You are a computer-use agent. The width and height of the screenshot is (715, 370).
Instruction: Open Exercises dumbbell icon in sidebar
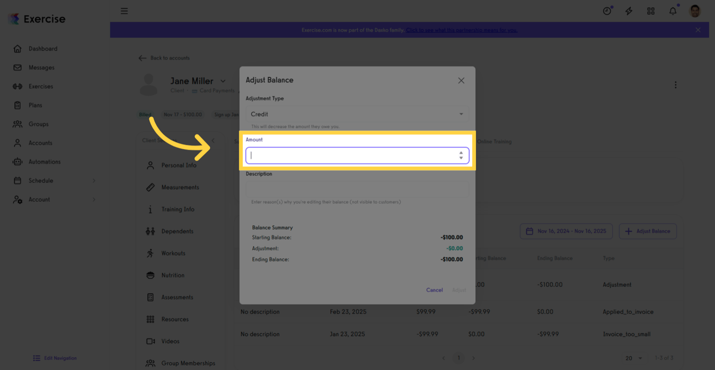click(17, 86)
